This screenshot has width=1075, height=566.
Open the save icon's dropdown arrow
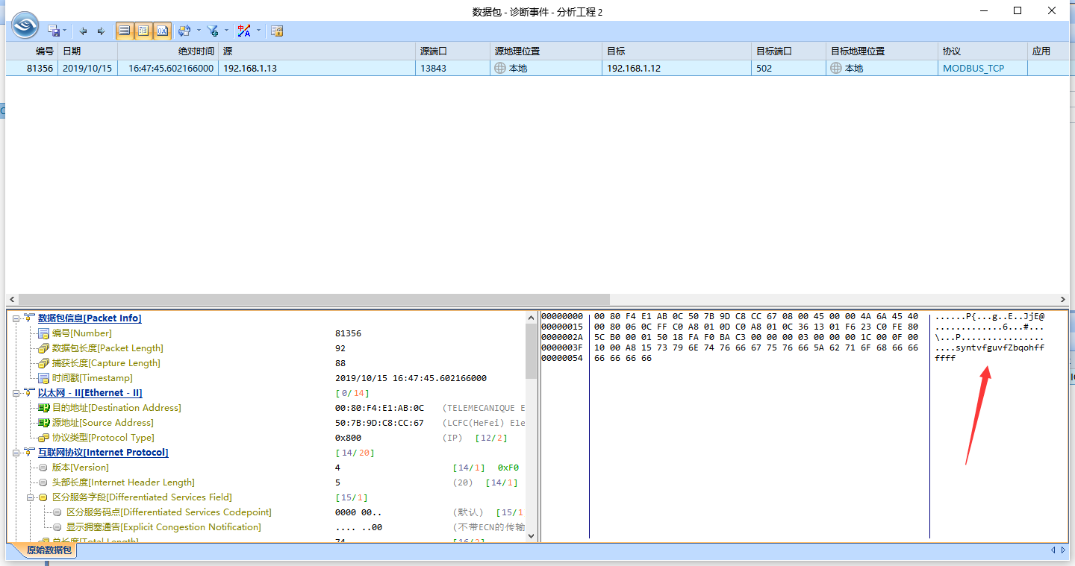click(x=65, y=31)
